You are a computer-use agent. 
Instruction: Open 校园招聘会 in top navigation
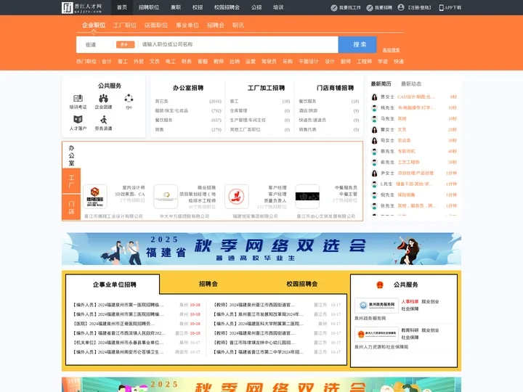227,7
